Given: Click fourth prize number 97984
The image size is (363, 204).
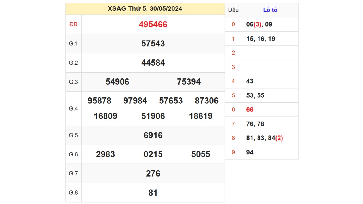Looking at the screenshot, I should coord(135,101).
